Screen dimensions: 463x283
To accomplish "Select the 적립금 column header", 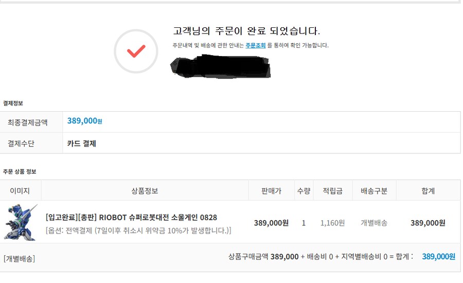I will pos(332,191).
